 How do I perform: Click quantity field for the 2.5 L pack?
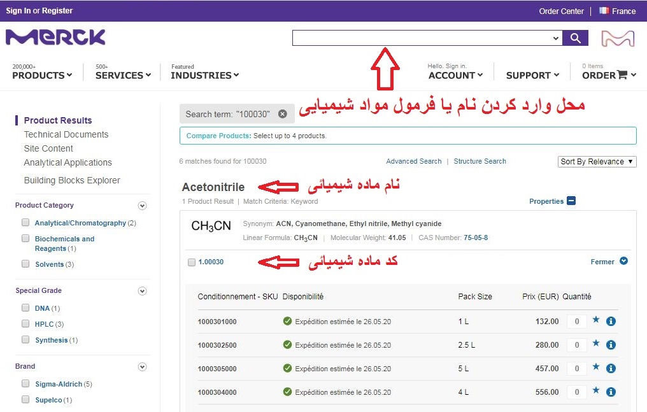tap(577, 345)
